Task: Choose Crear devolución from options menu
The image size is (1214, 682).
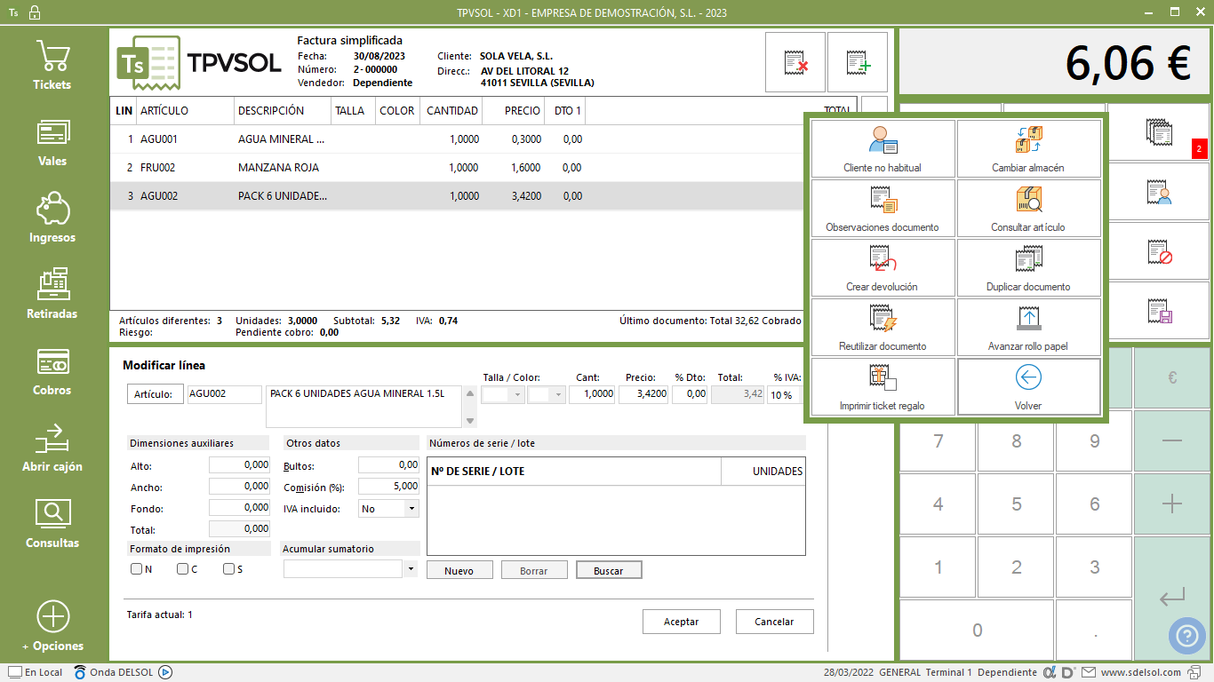Action: pyautogui.click(x=883, y=268)
